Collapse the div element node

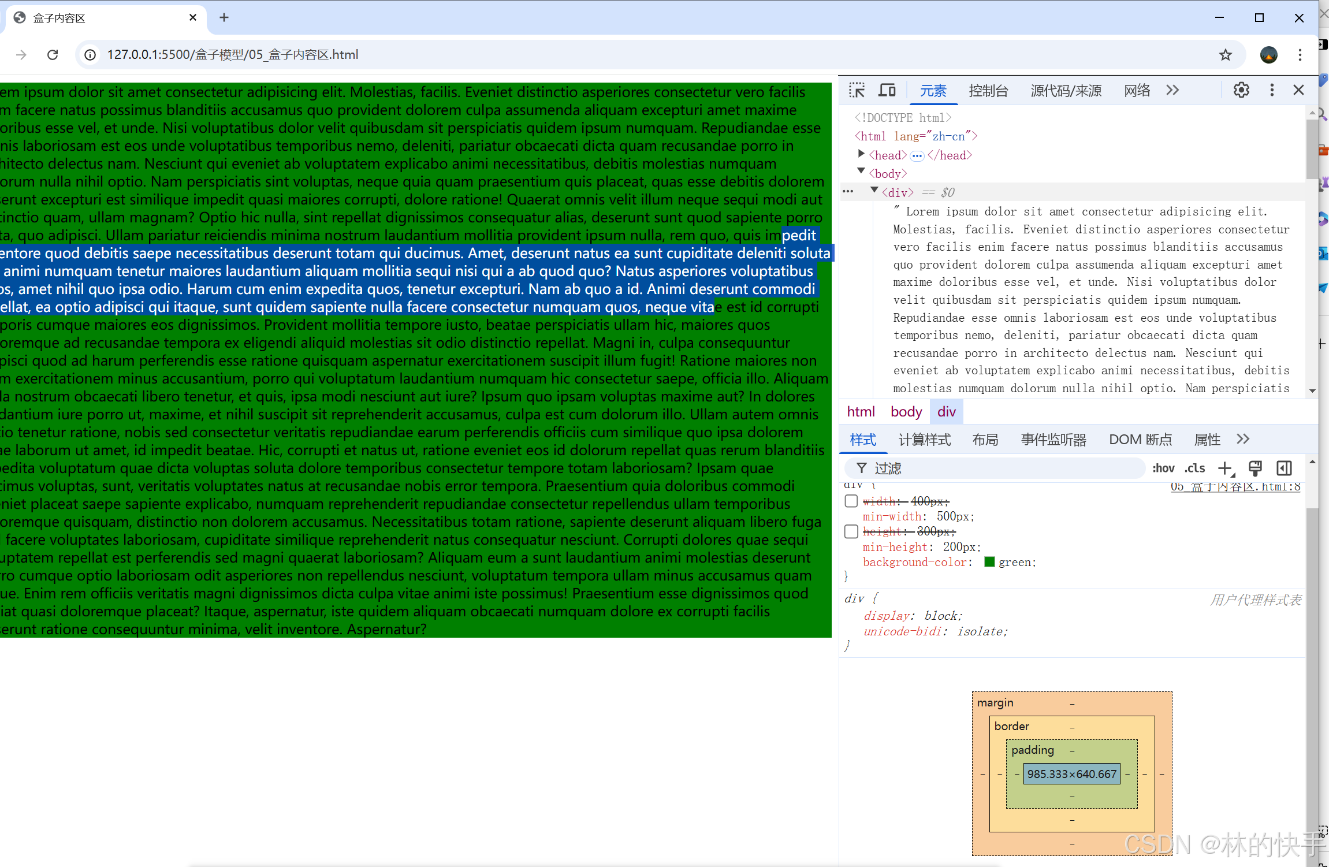pyautogui.click(x=874, y=191)
